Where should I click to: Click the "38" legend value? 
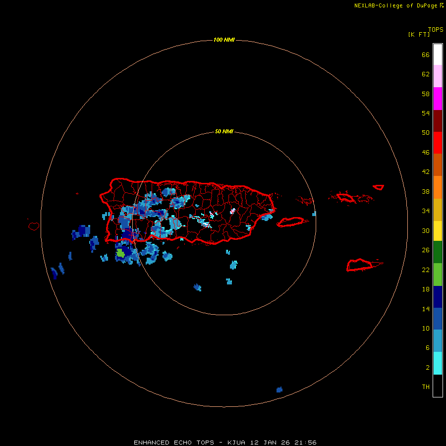tap(426, 191)
